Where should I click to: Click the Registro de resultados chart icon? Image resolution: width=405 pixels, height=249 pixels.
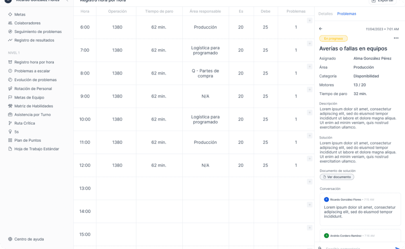pos(10,40)
